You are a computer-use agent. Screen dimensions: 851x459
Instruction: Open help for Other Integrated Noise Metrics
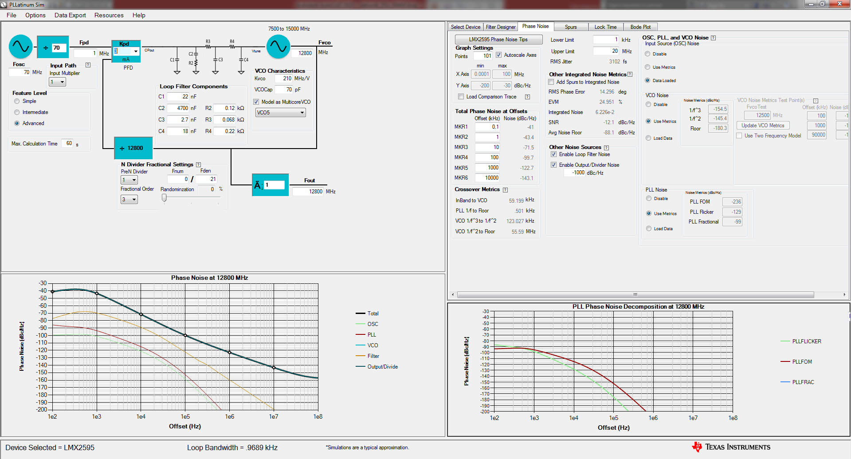coord(630,75)
